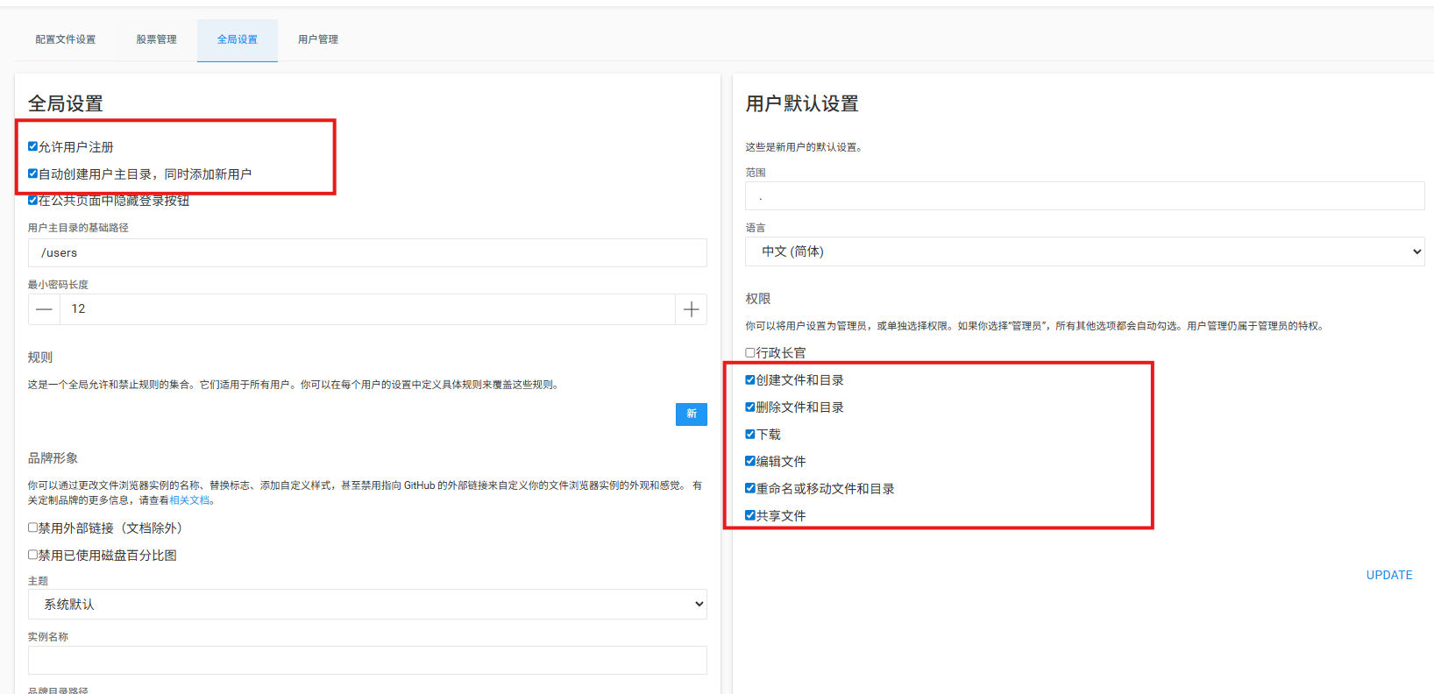The image size is (1434, 694).
Task: Toggle the 共享文件 permission checkbox
Action: (x=750, y=515)
